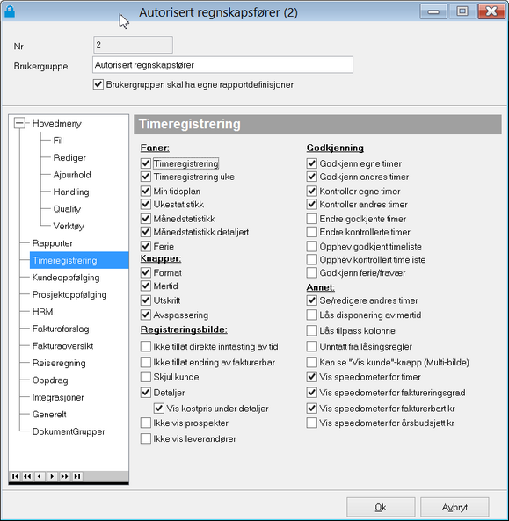Check Opphev godkjent timeliste
This screenshot has height=521, width=509.
(311, 246)
